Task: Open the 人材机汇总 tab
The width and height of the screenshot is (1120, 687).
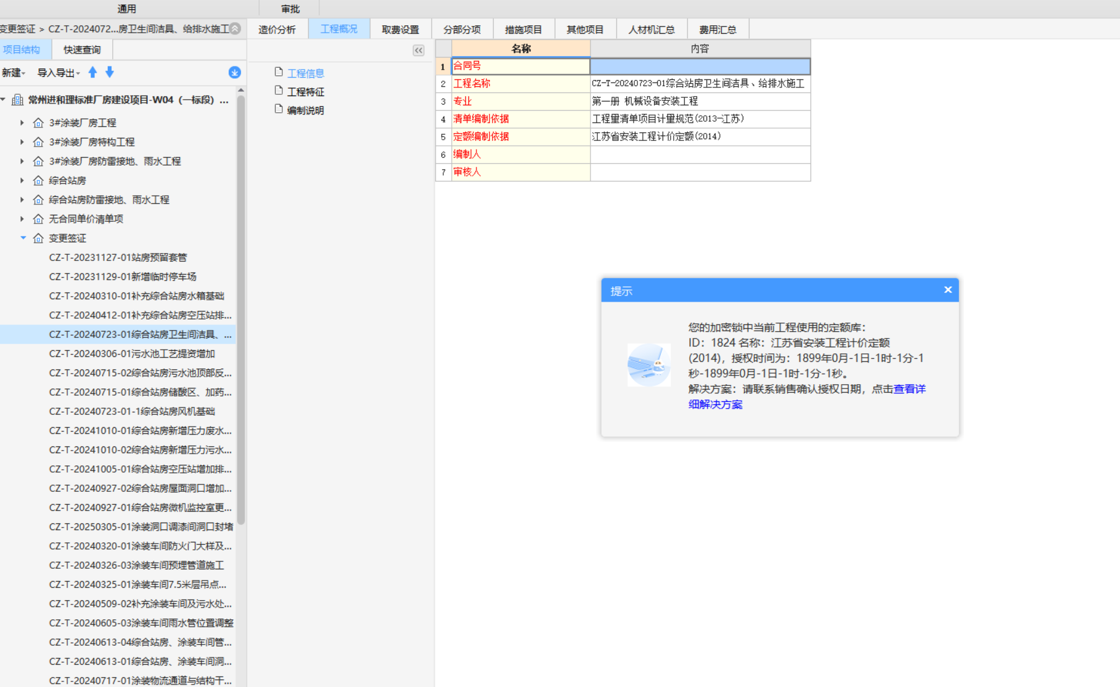Action: click(x=652, y=30)
